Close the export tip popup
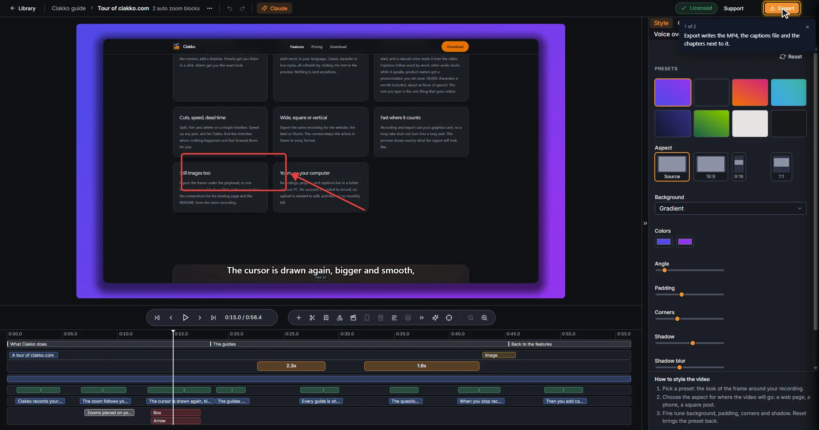 [807, 27]
